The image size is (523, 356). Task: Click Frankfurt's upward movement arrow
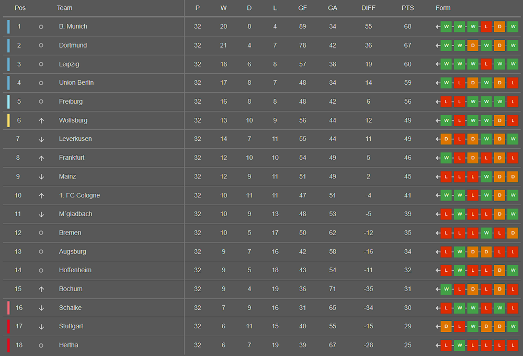coord(41,158)
